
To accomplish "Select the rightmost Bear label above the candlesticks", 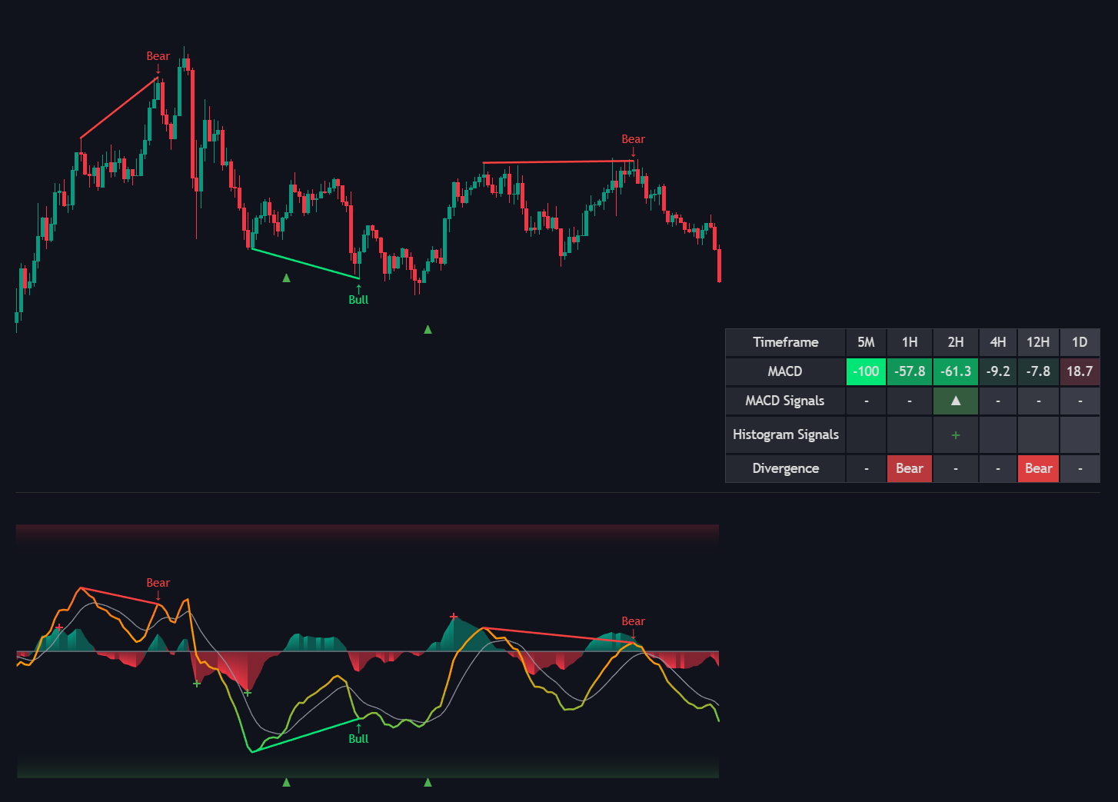I will (x=633, y=139).
